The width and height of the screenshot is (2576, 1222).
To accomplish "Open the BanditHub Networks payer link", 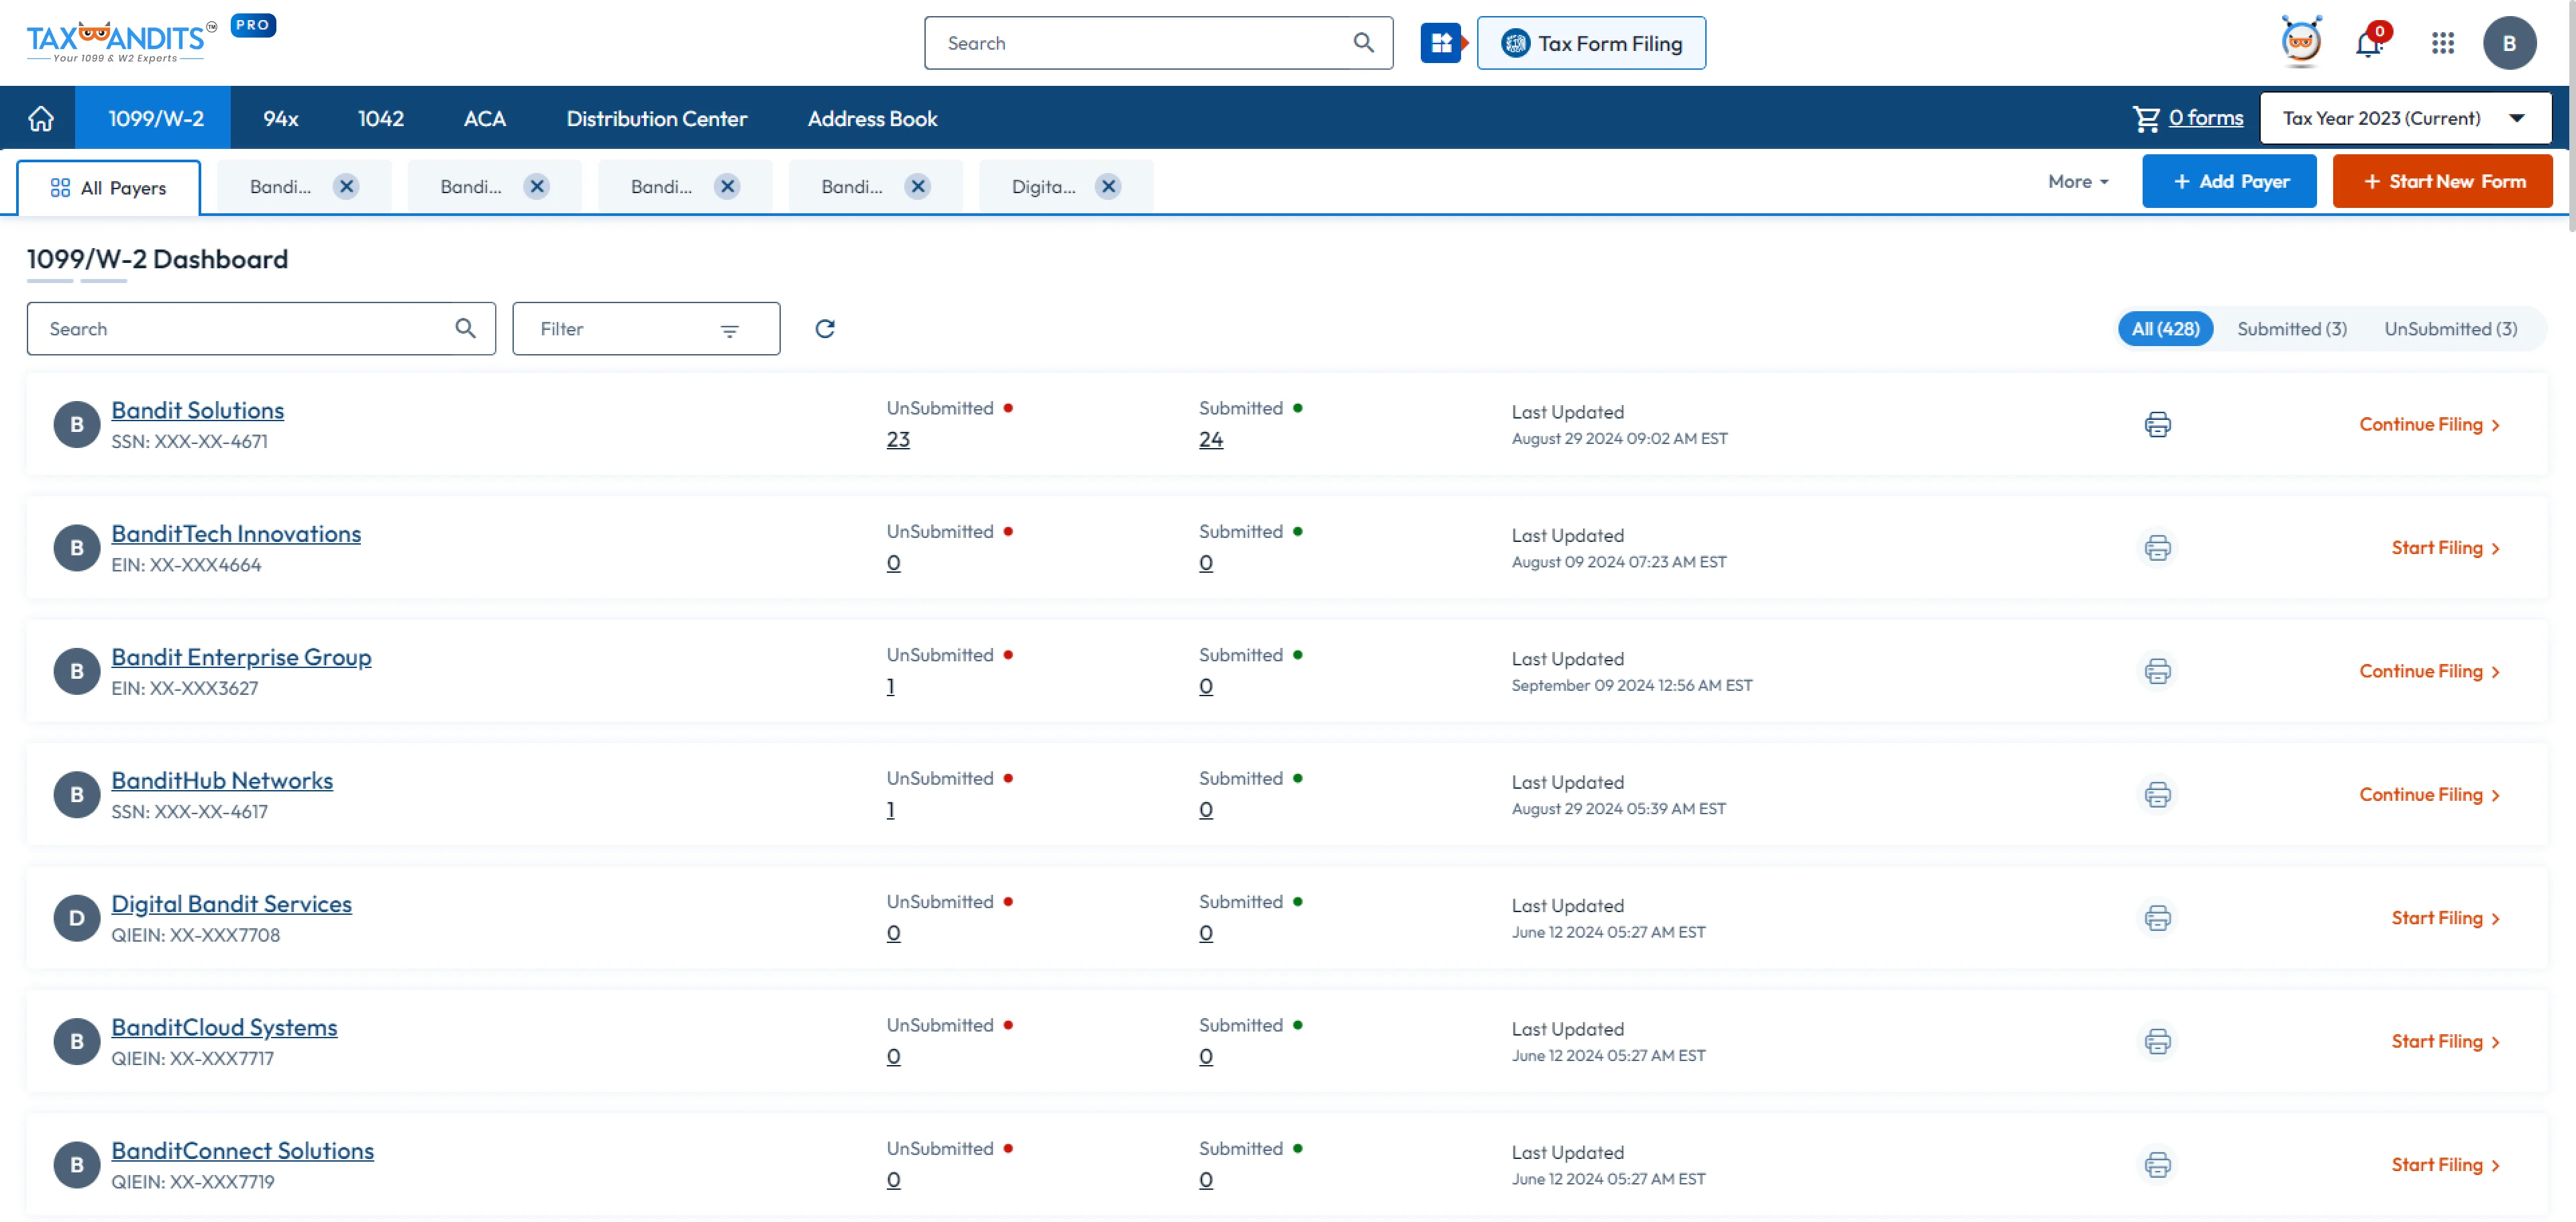I will pyautogui.click(x=221, y=780).
